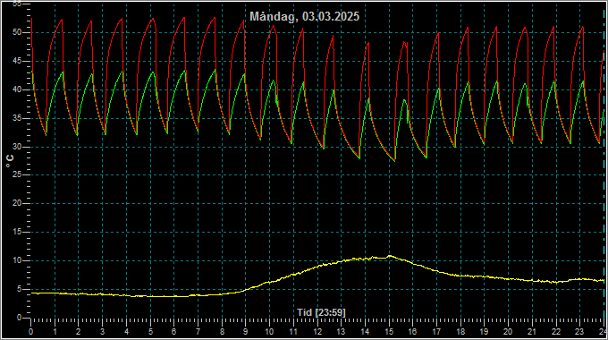This screenshot has height=340, width=608.
Task: Click the chart title Måndag, 03.03.2025
Action: point(304,16)
